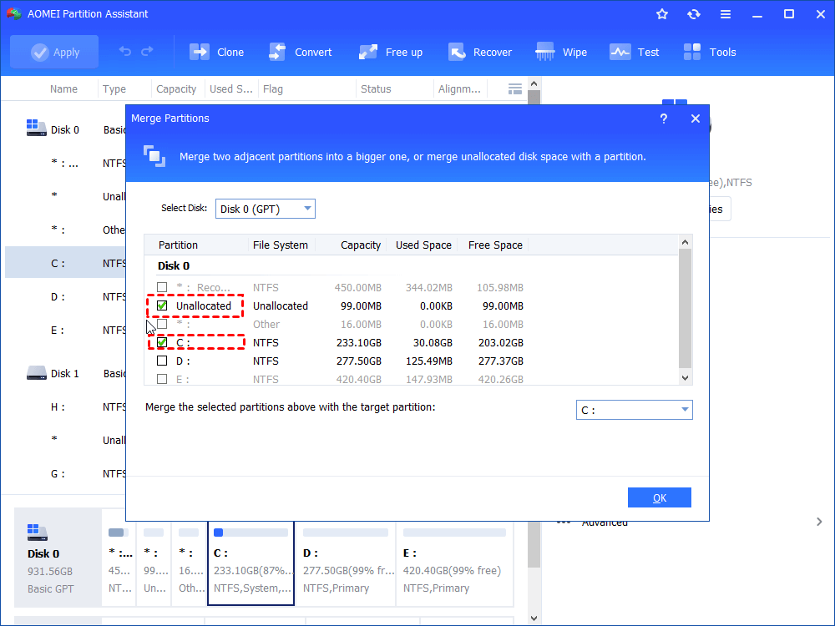Screen dimensions: 835x626
Task: Redo the pending operation
Action: point(147,52)
